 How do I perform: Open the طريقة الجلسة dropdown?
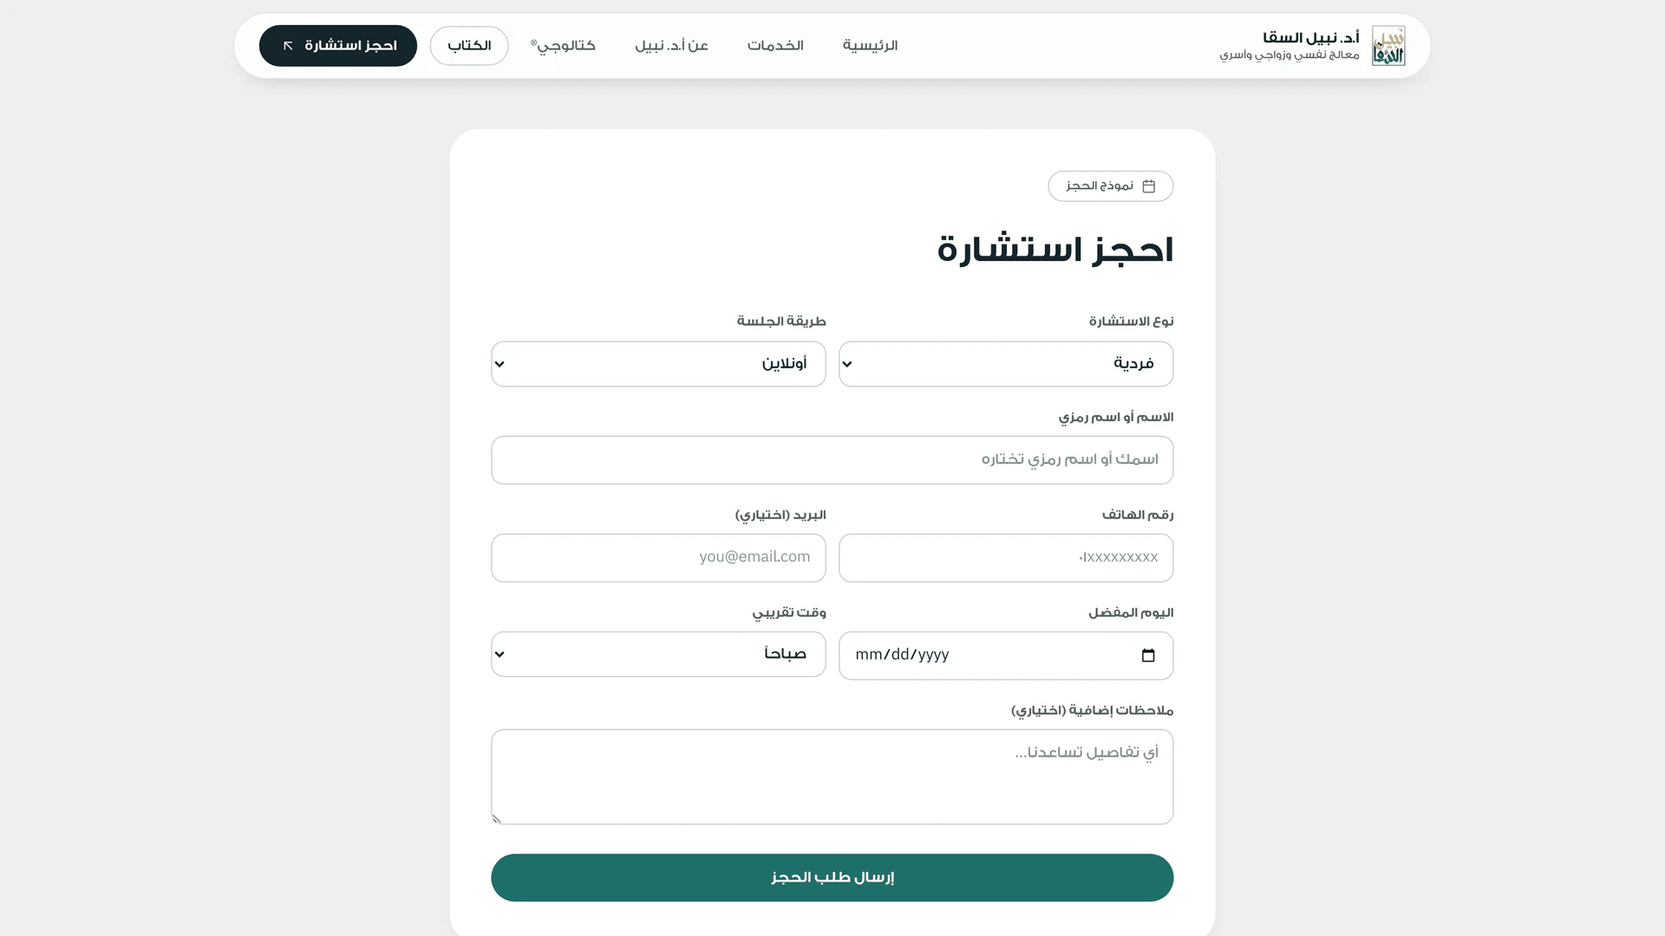point(658,364)
